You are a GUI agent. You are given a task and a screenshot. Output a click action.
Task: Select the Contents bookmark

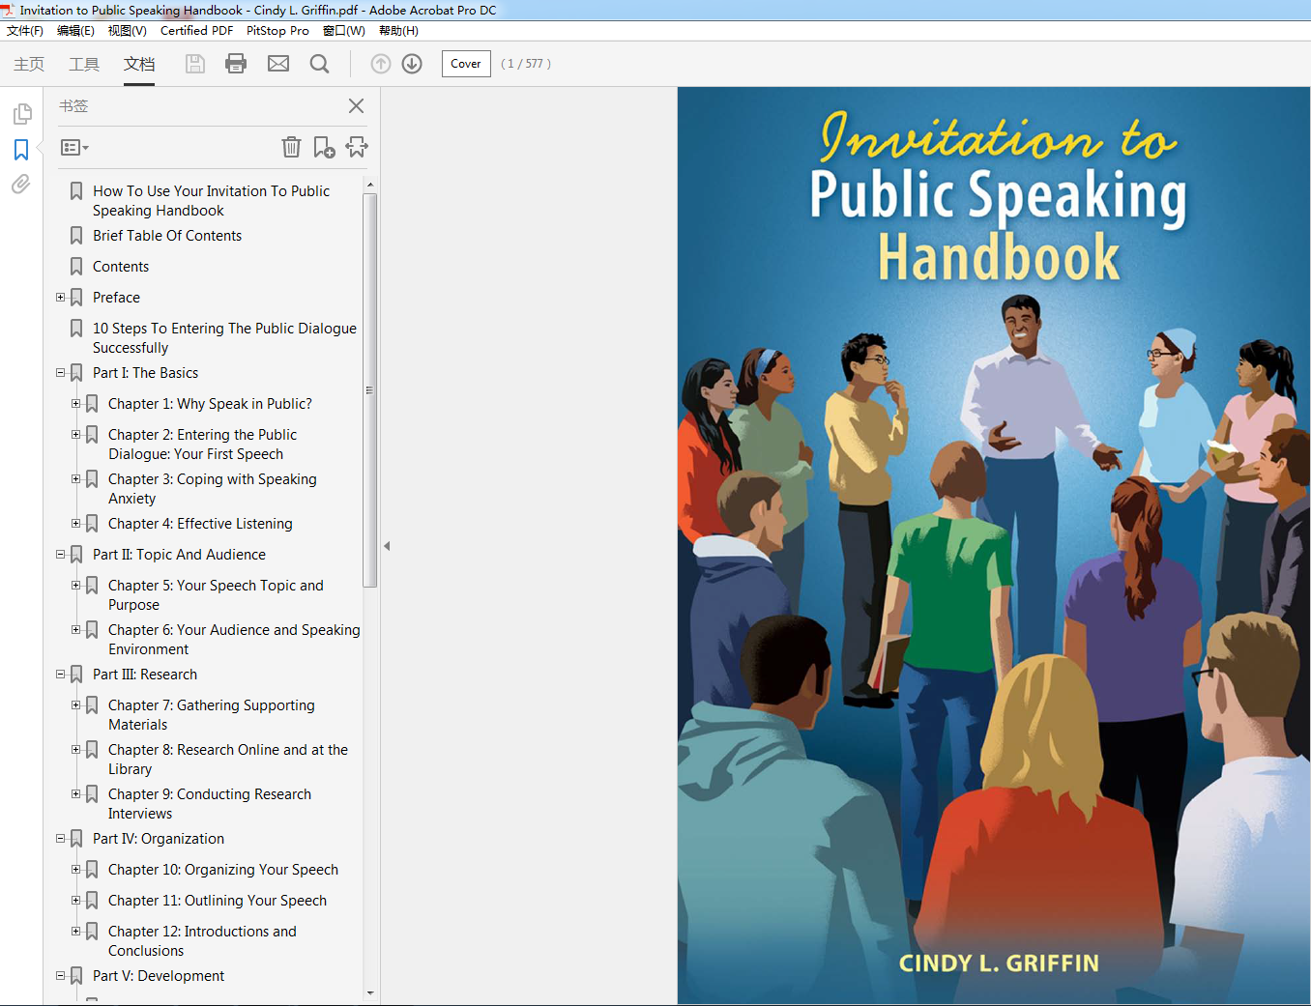click(121, 267)
